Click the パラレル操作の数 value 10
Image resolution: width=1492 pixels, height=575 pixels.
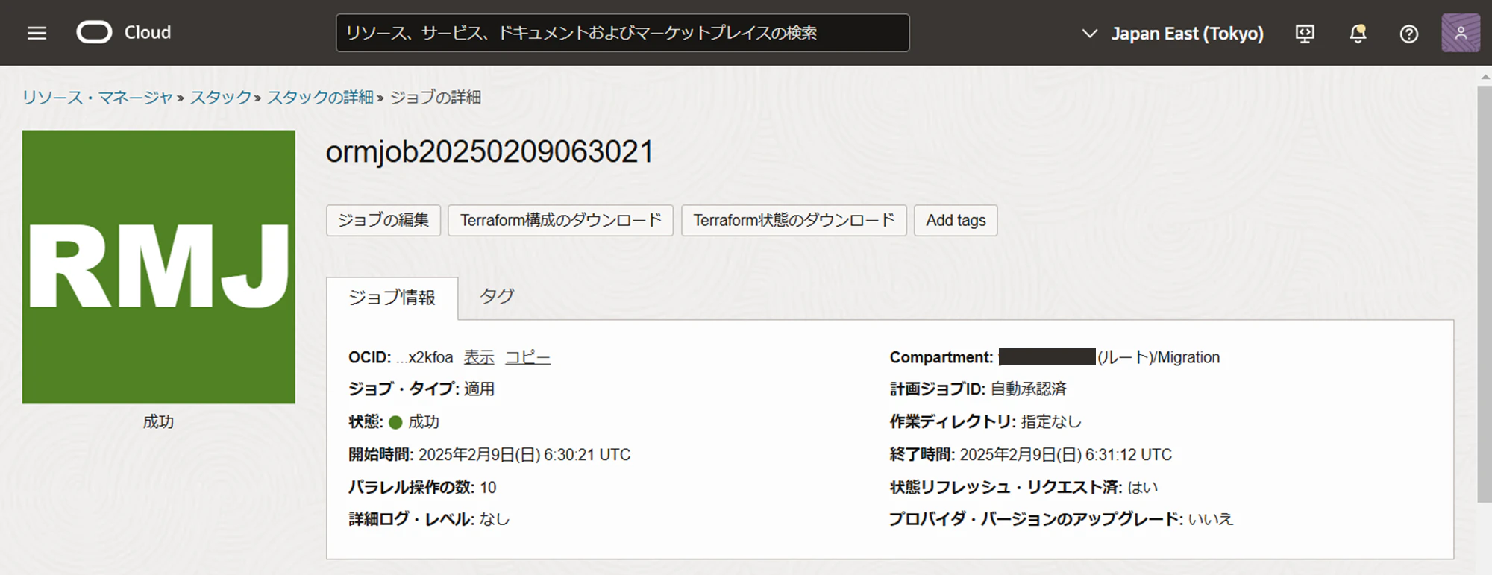[x=488, y=488]
